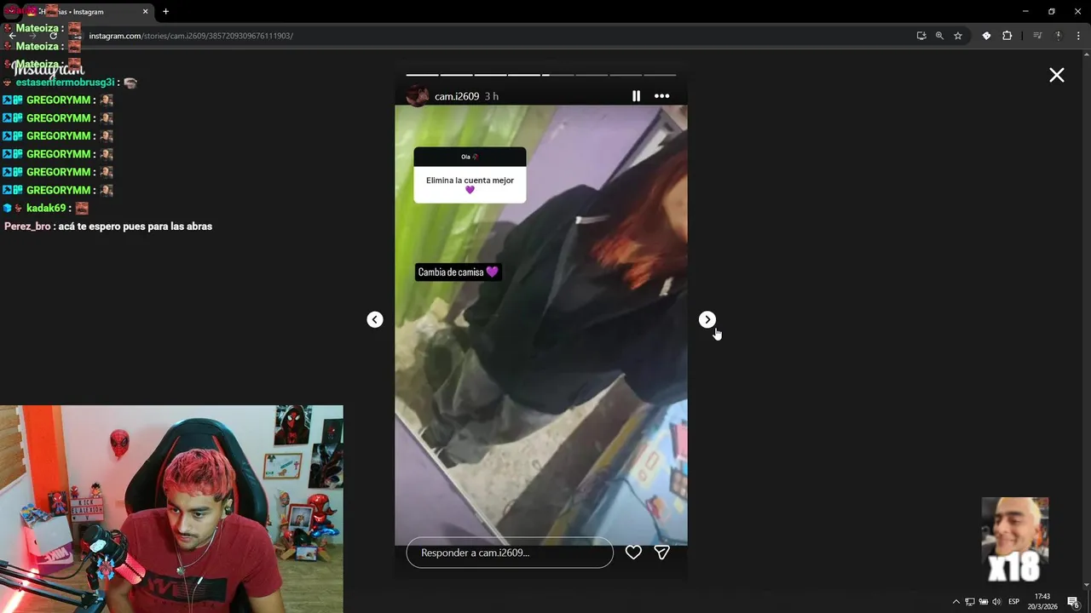Open the Chrome three-dot menu

(x=1077, y=36)
